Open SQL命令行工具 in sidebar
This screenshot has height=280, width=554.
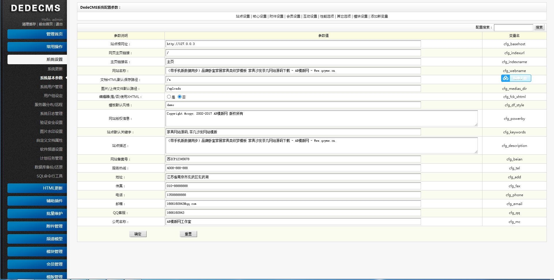click(x=50, y=176)
